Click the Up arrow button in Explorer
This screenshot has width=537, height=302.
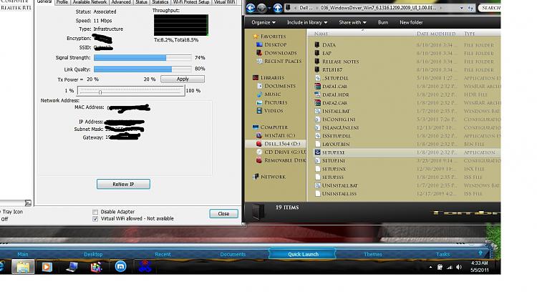[x=278, y=8]
